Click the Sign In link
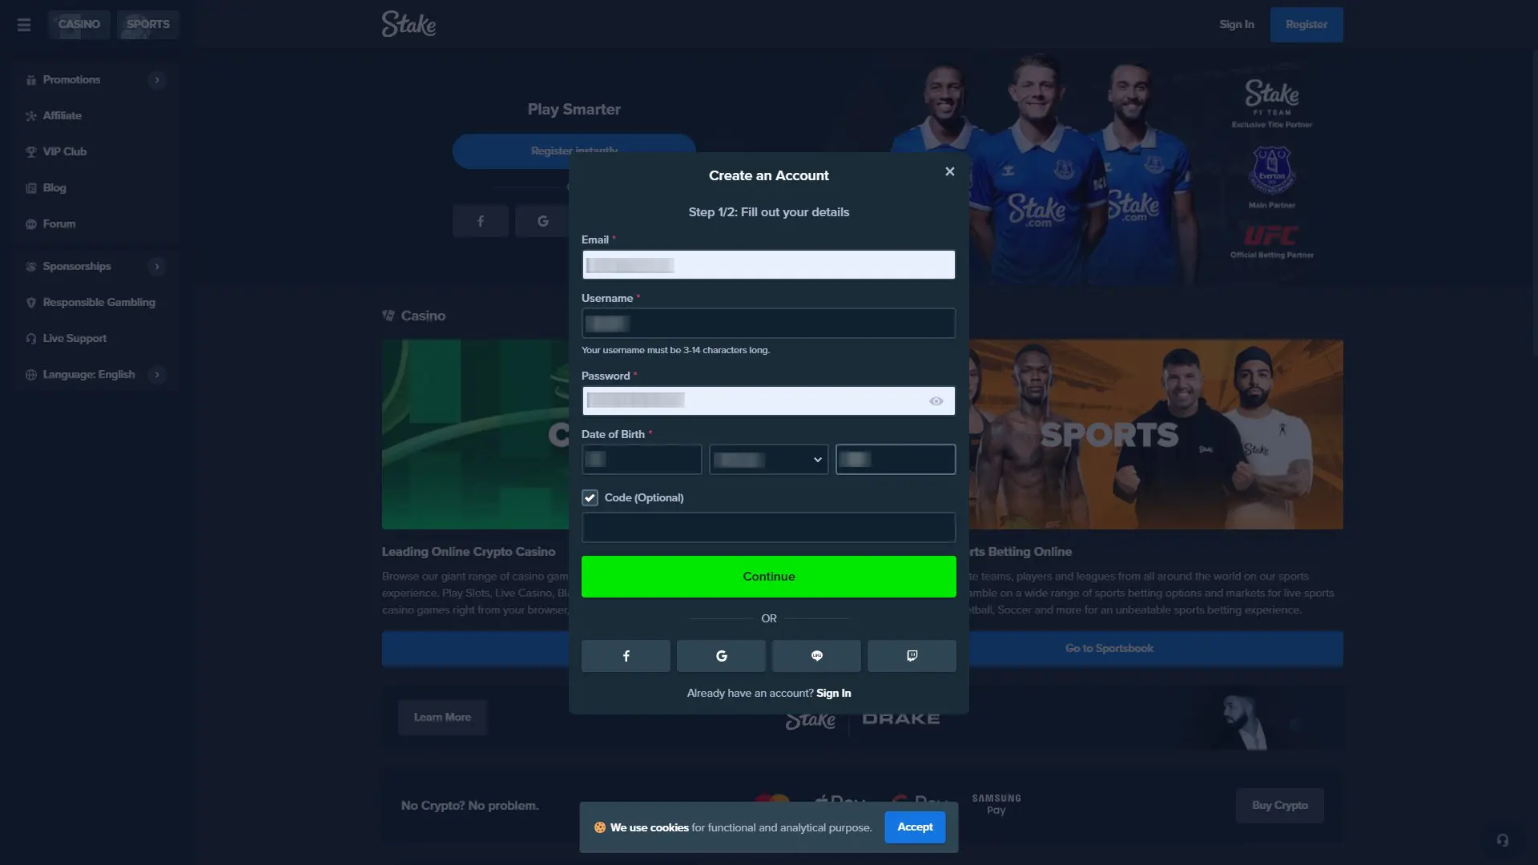The width and height of the screenshot is (1538, 865). 833,692
